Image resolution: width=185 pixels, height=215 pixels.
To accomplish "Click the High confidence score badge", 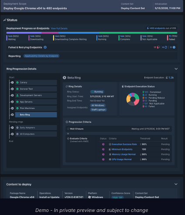I will coord(117,198).
